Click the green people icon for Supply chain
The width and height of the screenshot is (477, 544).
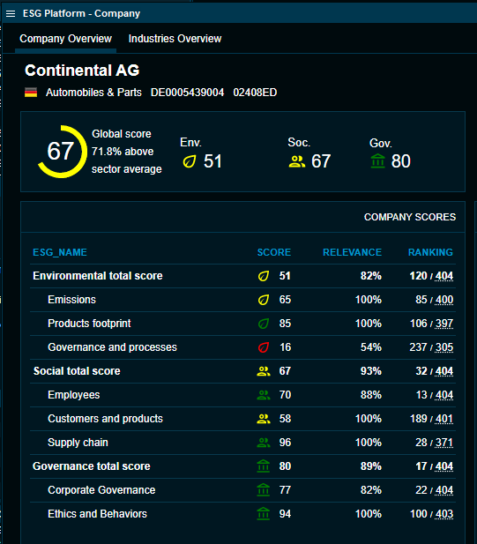264,443
